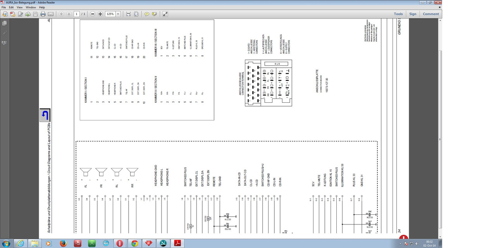Open Opera browser from the taskbar
Image resolution: width=496 pixels, height=248 pixels.
coord(120,243)
